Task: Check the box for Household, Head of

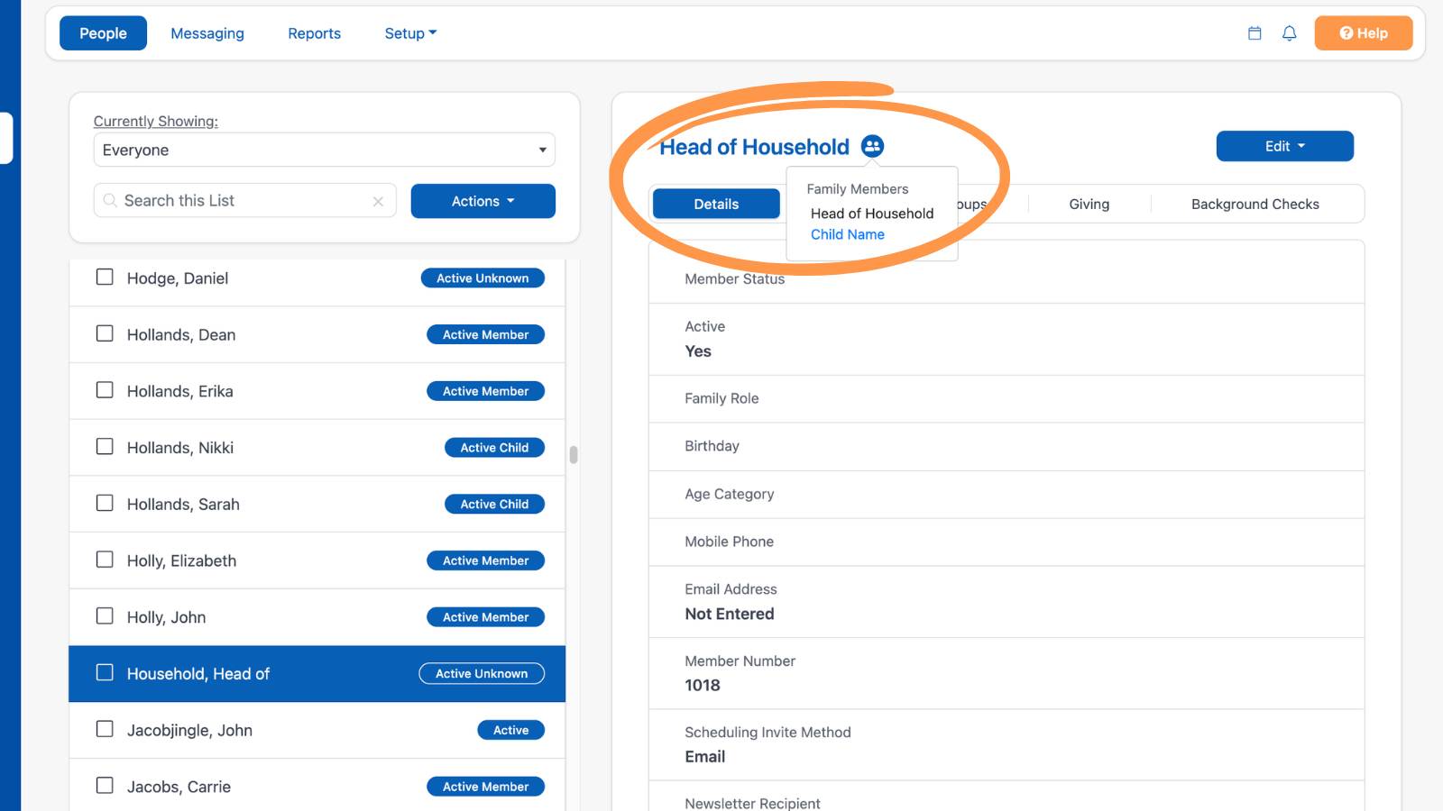Action: coord(105,673)
